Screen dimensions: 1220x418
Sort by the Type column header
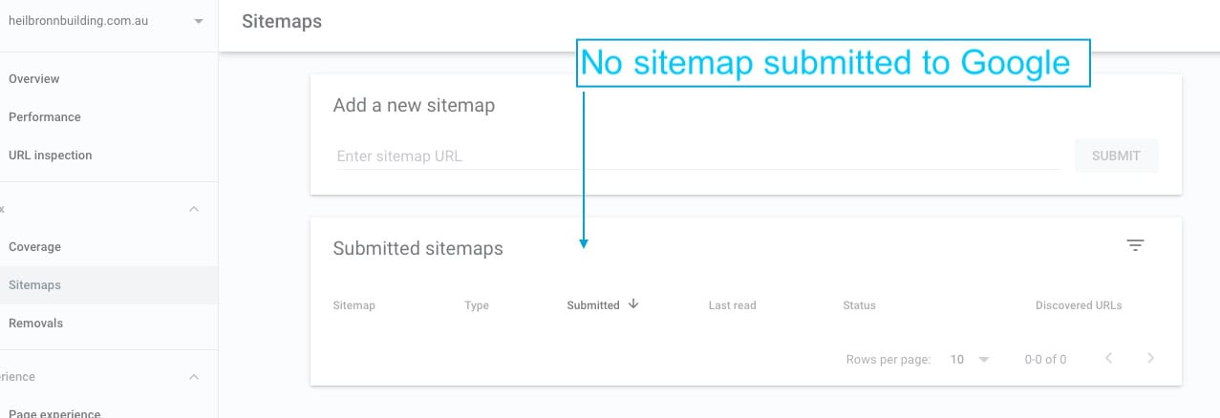[x=476, y=305]
